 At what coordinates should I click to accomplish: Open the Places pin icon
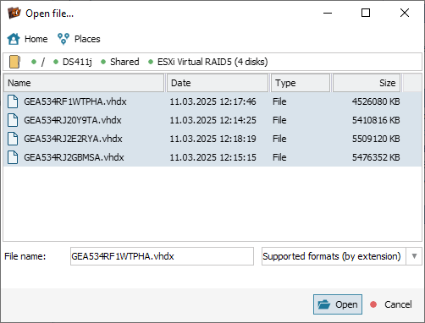[x=63, y=39]
